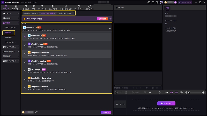207x116 pixels.
Task: Open 写真エフェクト in the sidebar
Action: tap(11, 28)
